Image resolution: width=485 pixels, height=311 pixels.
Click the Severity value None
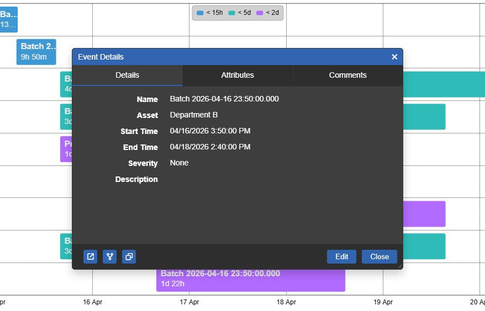[x=179, y=163]
